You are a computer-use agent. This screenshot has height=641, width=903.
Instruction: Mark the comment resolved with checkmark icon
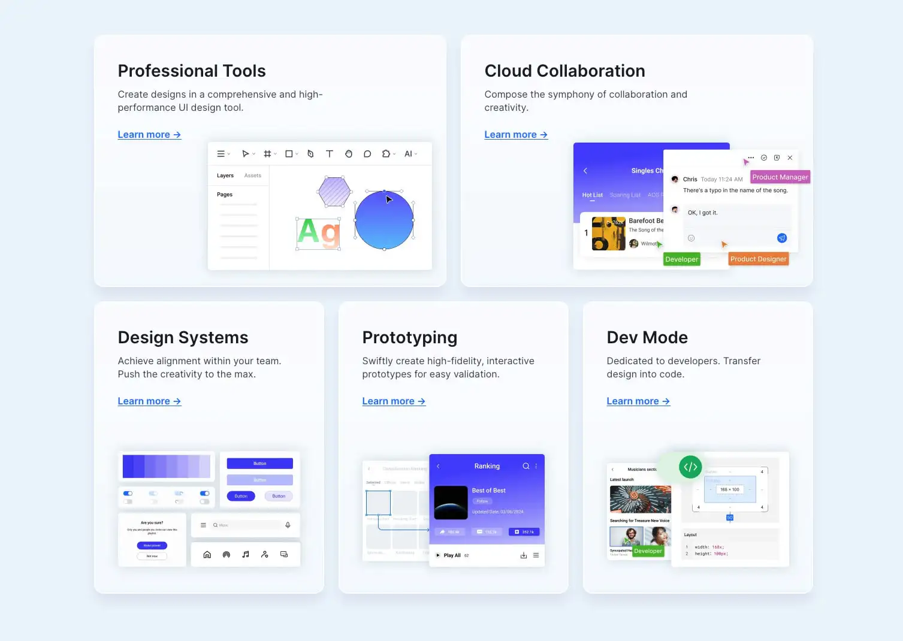point(764,158)
